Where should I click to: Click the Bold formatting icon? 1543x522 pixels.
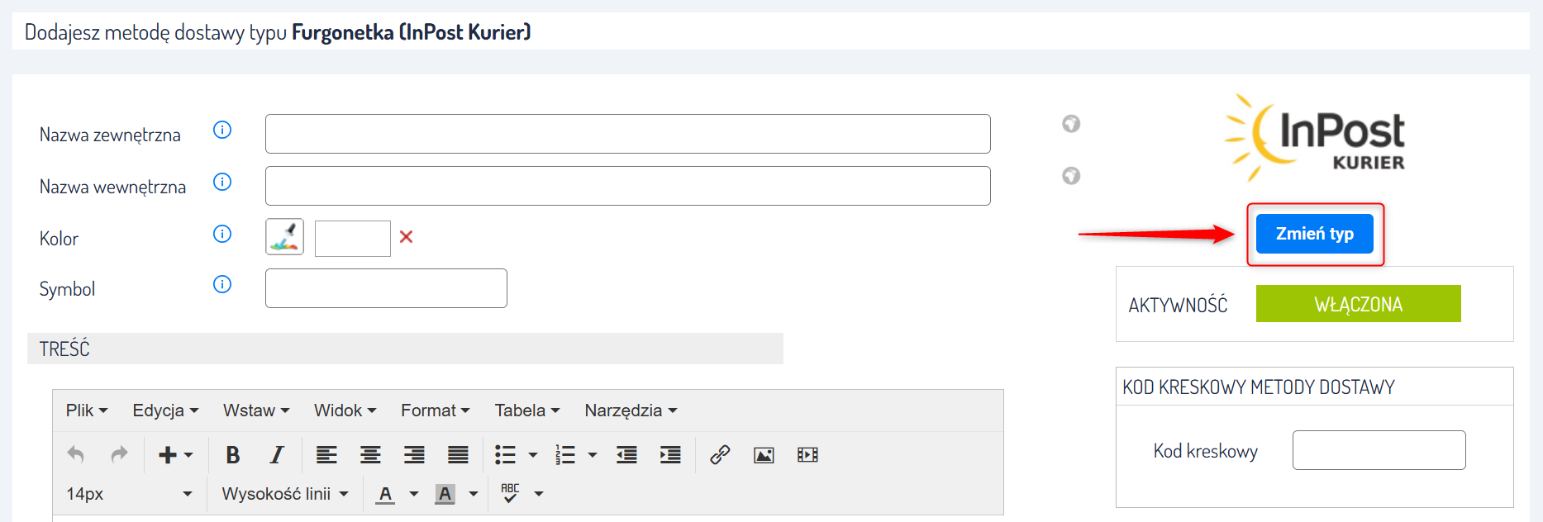(x=233, y=455)
